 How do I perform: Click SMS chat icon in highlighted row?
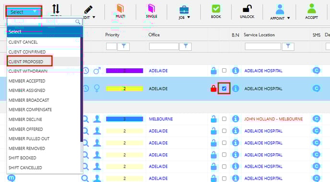click(316, 88)
